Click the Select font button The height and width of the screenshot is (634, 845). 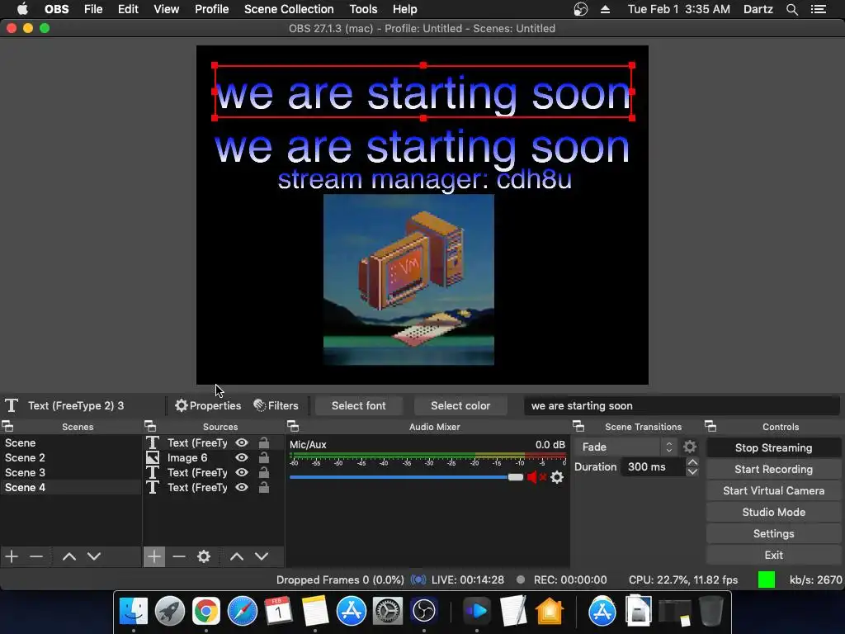coord(359,405)
